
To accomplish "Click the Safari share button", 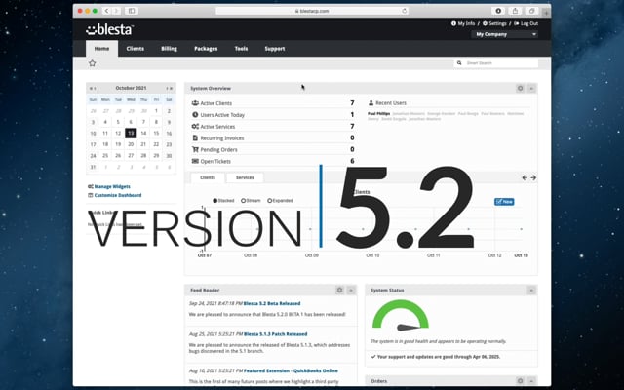I will point(515,11).
